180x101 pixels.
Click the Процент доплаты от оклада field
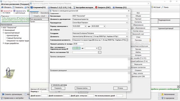tap(78, 44)
